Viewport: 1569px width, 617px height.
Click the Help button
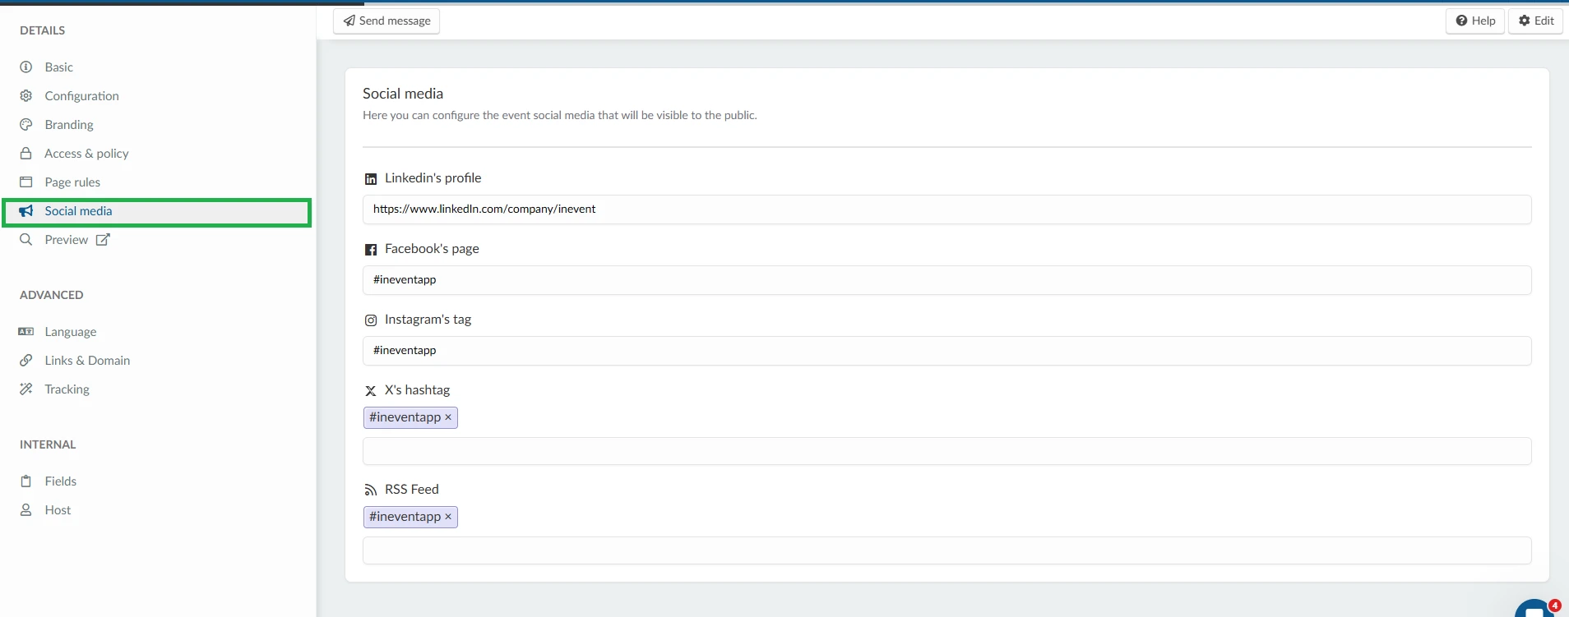[x=1475, y=21]
